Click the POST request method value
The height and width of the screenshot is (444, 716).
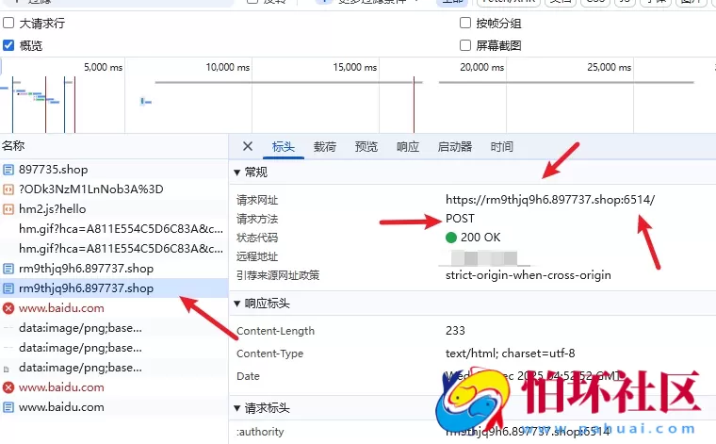pos(460,219)
